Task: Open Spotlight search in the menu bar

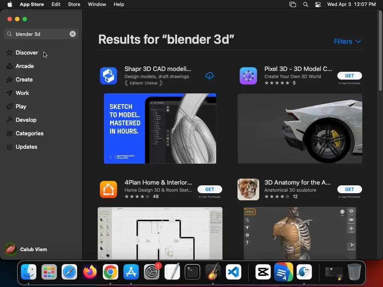Action: pyautogui.click(x=305, y=4)
